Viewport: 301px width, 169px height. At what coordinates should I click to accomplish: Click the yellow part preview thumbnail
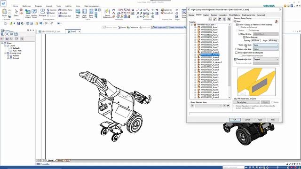click(x=256, y=82)
